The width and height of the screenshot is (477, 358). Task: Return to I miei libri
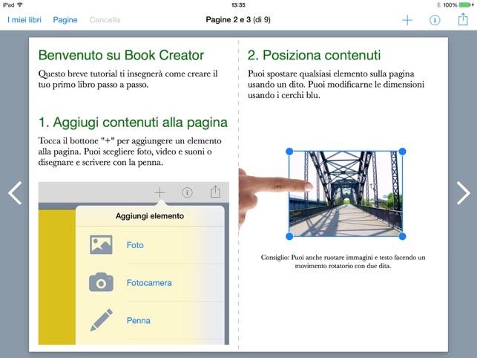pos(24,20)
